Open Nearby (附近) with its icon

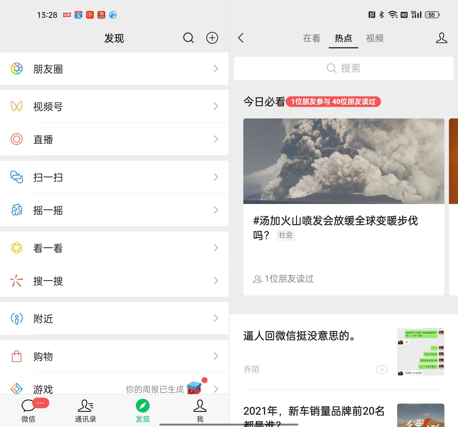tap(16, 319)
